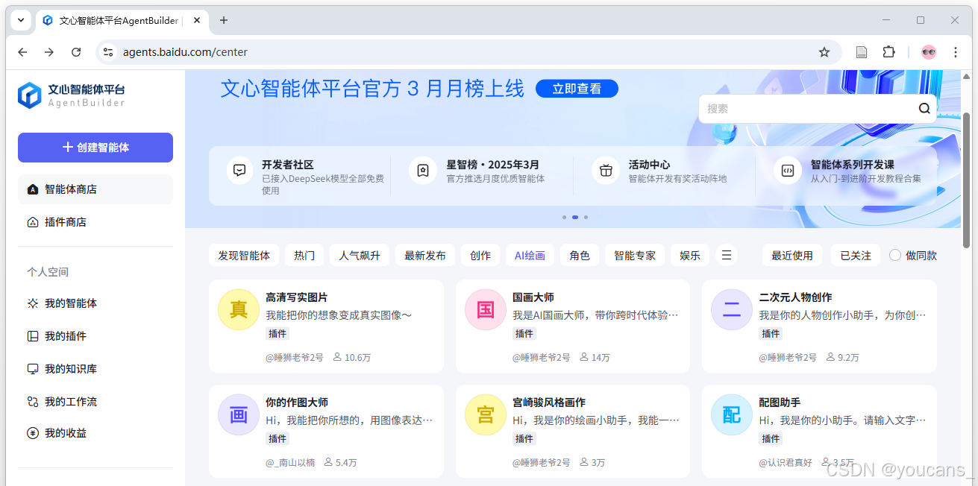Screen dimensions: 978x486
Task: Click the search magnifier icon
Action: (924, 109)
